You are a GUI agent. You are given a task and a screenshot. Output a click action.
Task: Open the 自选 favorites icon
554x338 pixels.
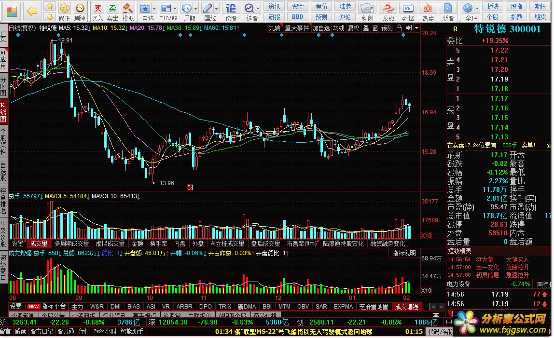pyautogui.click(x=146, y=11)
